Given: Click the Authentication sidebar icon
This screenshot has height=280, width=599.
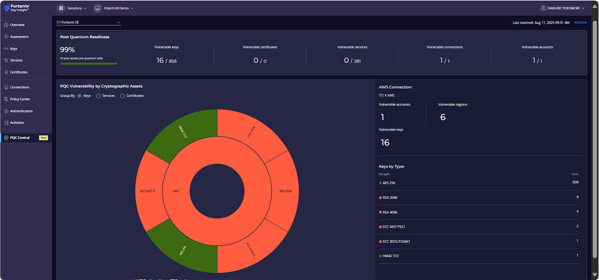Looking at the screenshot, I should 6,111.
